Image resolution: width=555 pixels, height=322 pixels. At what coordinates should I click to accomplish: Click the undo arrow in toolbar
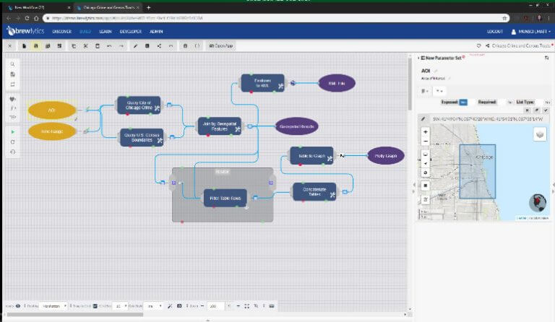coord(109,46)
